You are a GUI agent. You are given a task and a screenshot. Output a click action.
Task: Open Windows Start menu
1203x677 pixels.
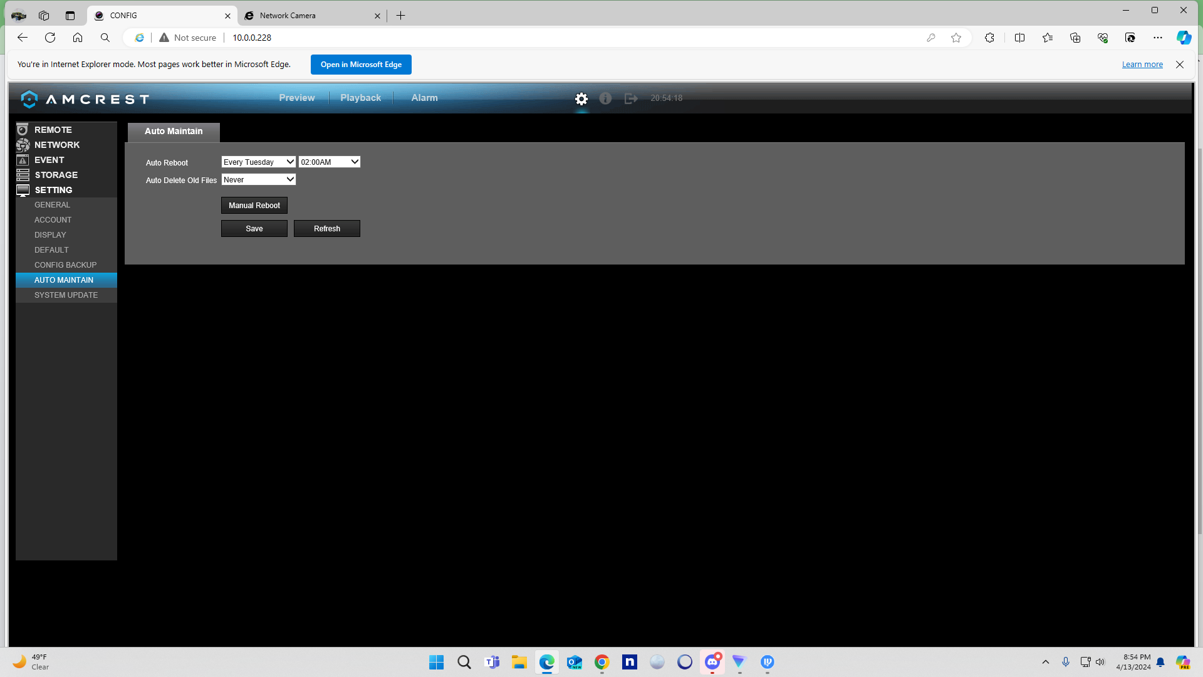click(437, 662)
